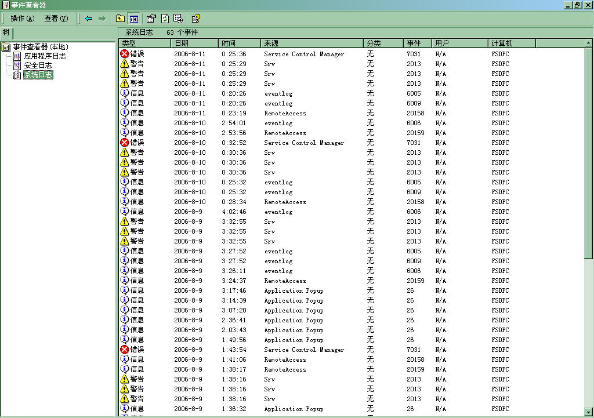The width and height of the screenshot is (594, 418).
Task: Open the 查看(V) menu
Action: click(56, 19)
